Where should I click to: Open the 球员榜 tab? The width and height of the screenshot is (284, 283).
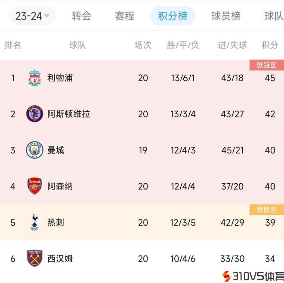click(226, 16)
